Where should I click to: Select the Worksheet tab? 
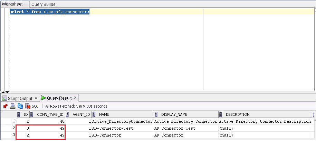coord(12,4)
